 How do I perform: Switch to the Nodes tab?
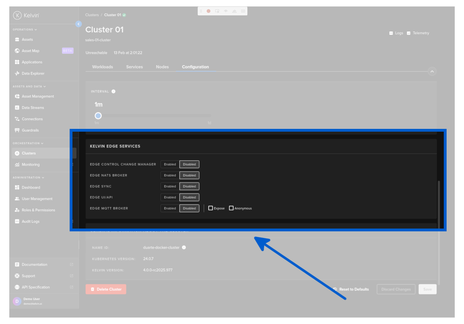coord(162,67)
